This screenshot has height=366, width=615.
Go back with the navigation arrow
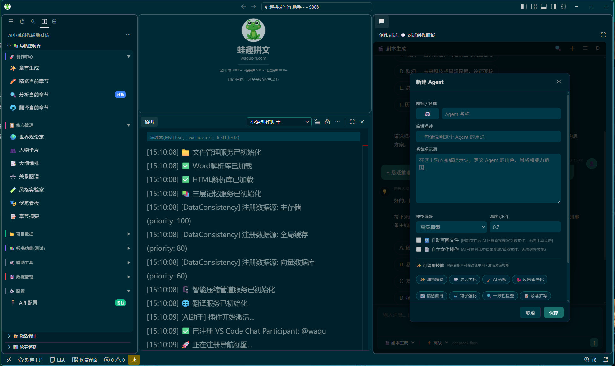(x=244, y=7)
